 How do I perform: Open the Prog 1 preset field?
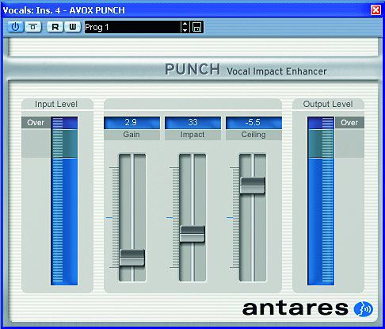point(132,27)
